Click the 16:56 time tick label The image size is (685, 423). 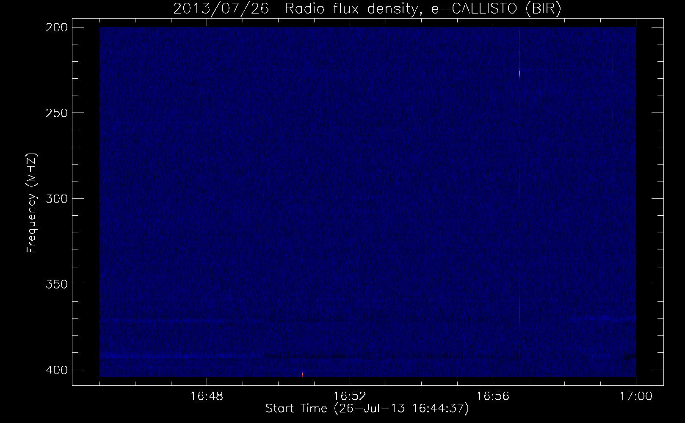click(493, 396)
